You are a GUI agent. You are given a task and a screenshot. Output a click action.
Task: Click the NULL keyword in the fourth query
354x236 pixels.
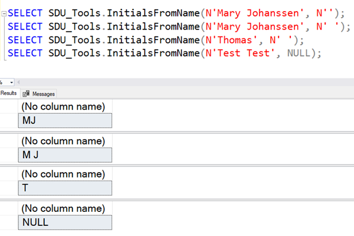click(299, 53)
